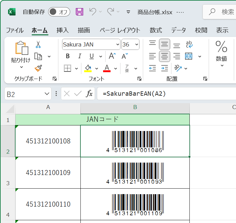Image resolution: width=236 pixels, height=223 pixels.
Task: Apply italic formatting
Action: click(79, 56)
